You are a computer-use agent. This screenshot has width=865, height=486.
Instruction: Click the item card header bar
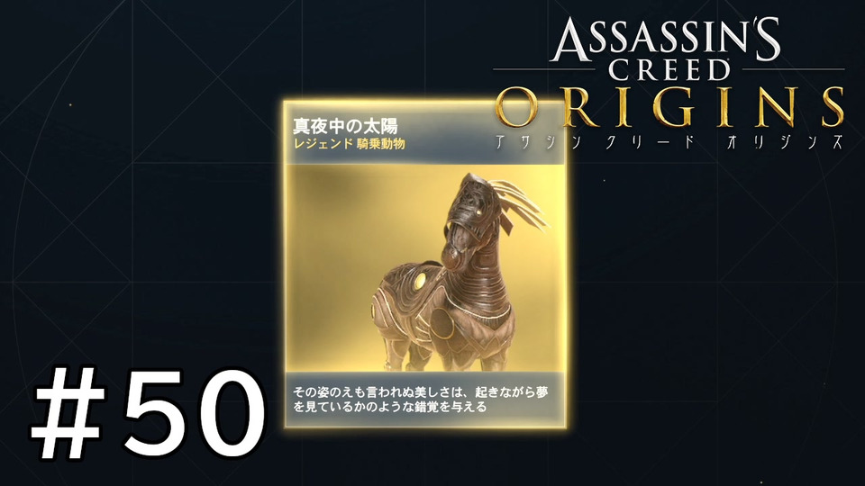coord(424,133)
